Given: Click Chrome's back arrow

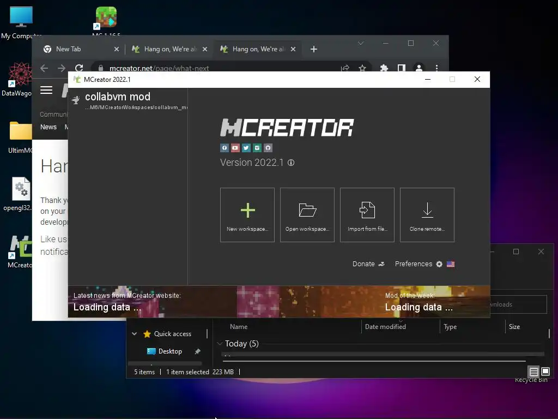Looking at the screenshot, I should pos(44,68).
